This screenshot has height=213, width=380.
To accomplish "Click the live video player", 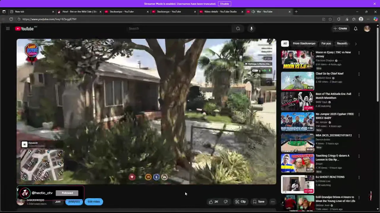I will 146,112.
